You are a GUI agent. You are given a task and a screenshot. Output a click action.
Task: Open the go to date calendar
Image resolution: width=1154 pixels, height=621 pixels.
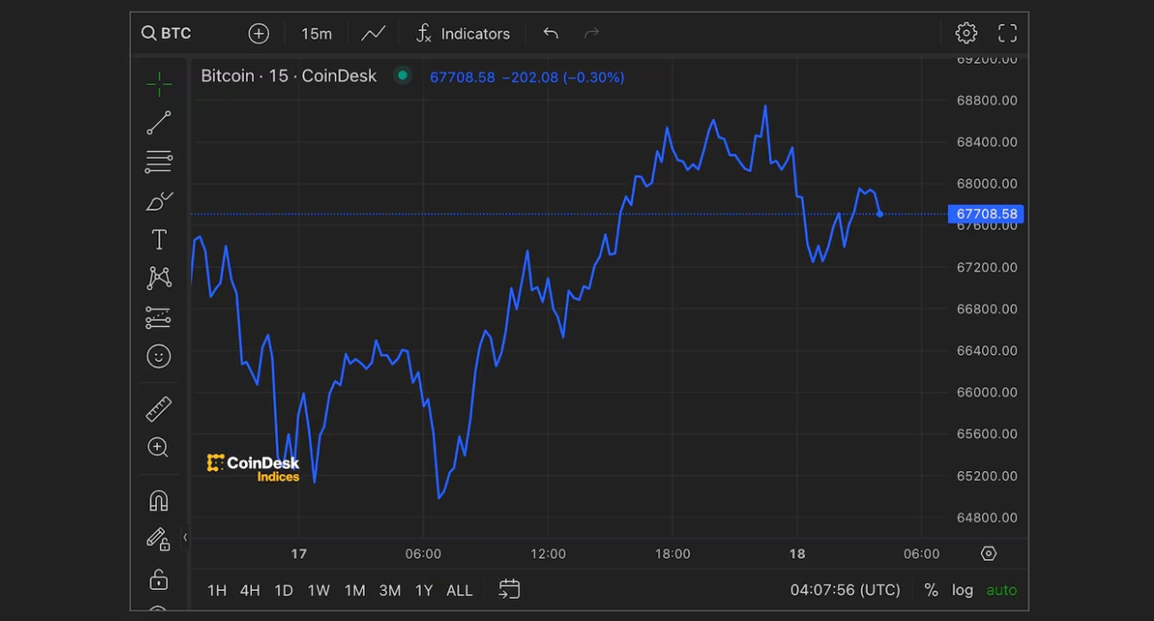[x=510, y=589]
